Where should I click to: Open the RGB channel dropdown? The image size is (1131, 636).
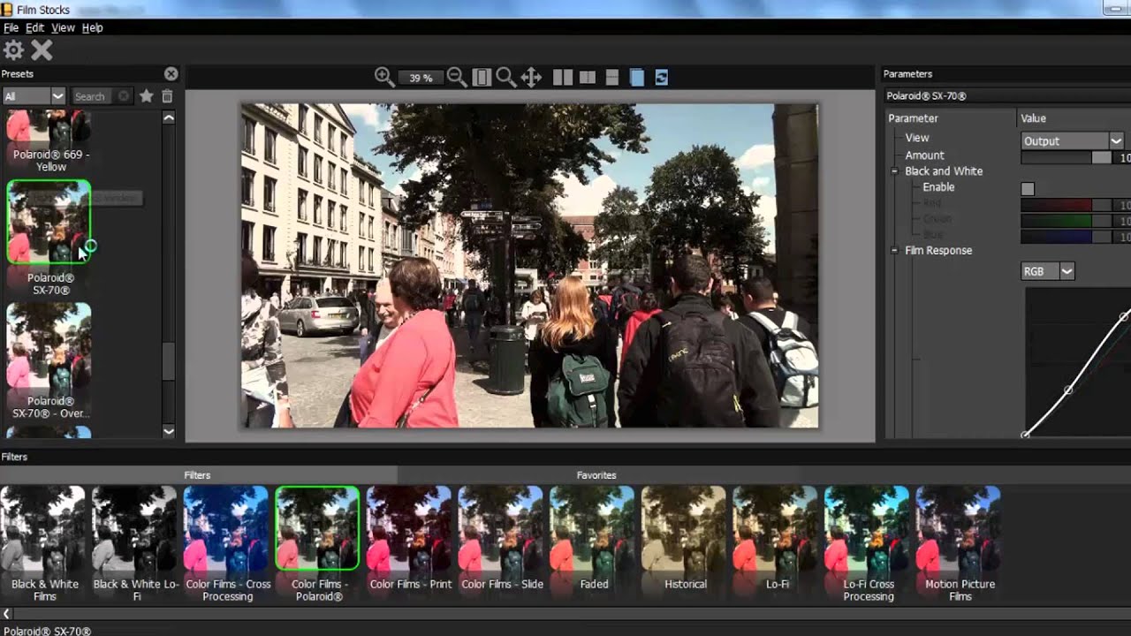pos(1047,272)
